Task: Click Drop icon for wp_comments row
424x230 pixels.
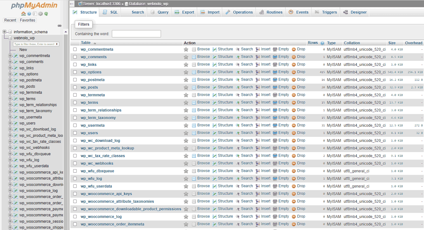Action: [294, 57]
